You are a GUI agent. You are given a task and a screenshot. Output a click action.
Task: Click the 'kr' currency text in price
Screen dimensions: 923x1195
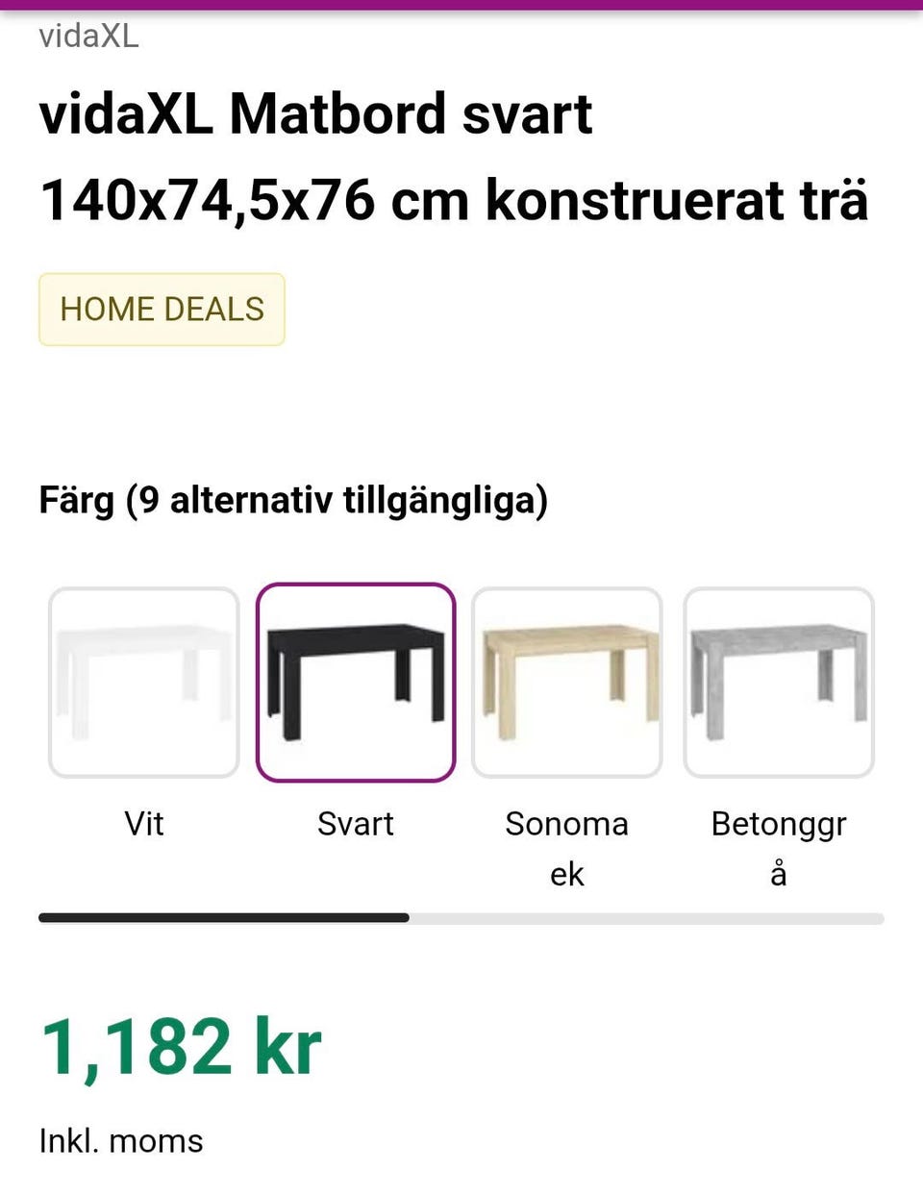pyautogui.click(x=287, y=1047)
